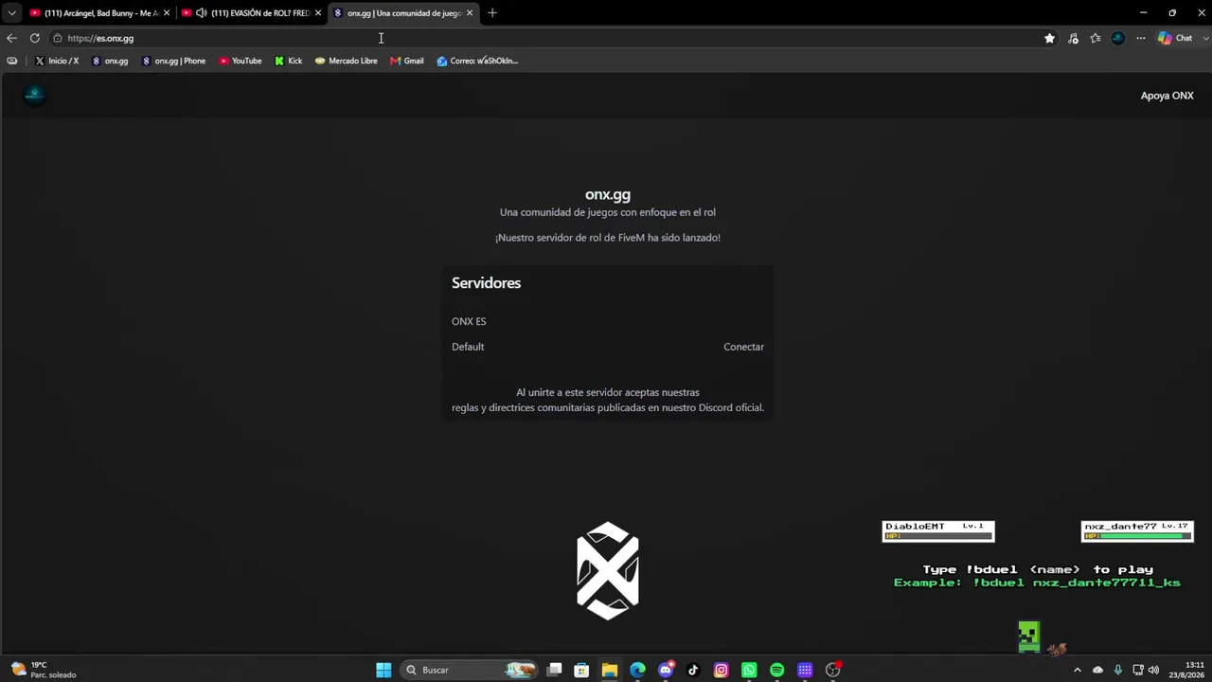
Task: Open the volume speaker tray icon
Action: (x=1153, y=670)
